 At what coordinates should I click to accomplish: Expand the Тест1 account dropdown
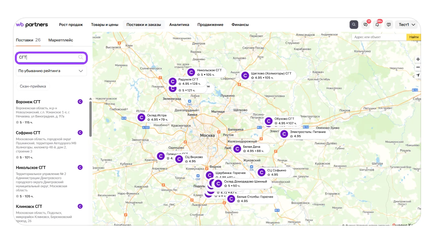pos(407,24)
